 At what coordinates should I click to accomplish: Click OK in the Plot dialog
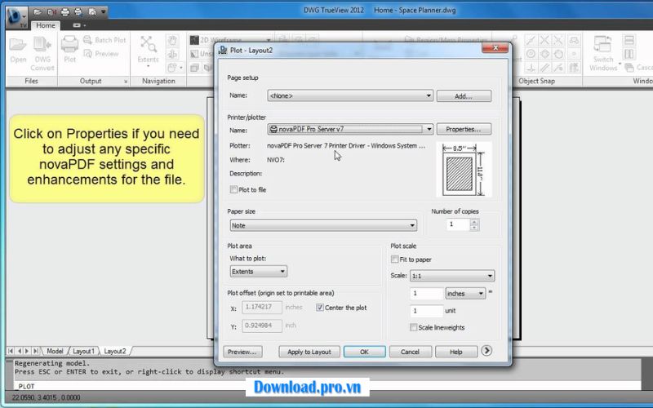pos(364,352)
